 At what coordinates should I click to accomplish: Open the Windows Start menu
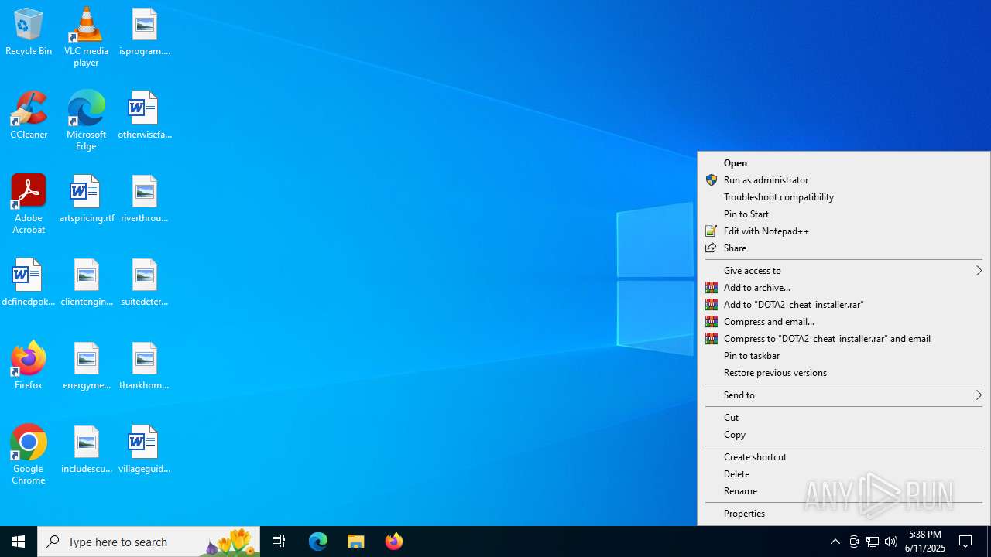tap(19, 542)
